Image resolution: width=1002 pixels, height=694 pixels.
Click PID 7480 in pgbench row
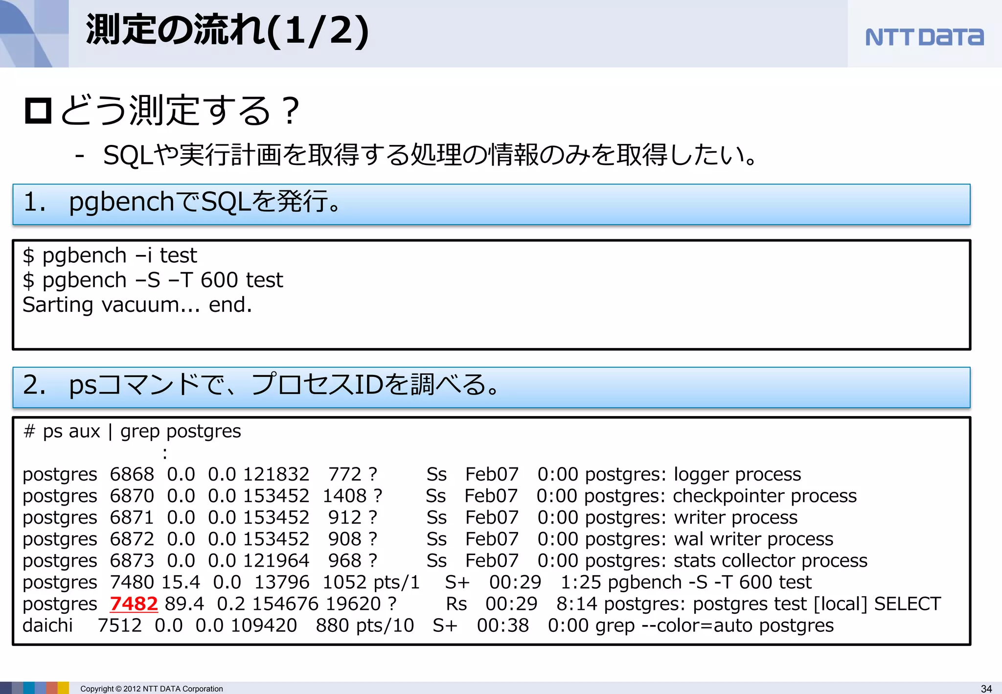coord(132,582)
